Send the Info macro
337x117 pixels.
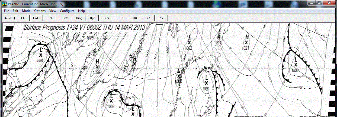tap(66, 18)
